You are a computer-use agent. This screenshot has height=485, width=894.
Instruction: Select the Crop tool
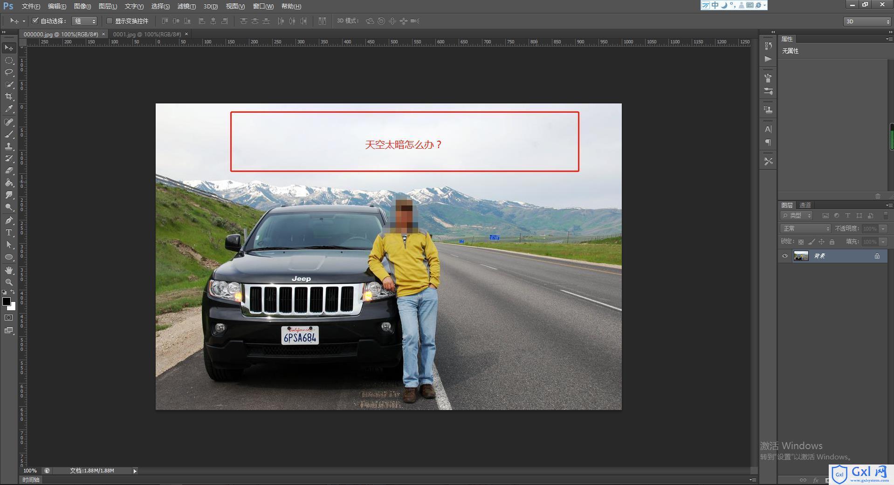[x=9, y=96]
